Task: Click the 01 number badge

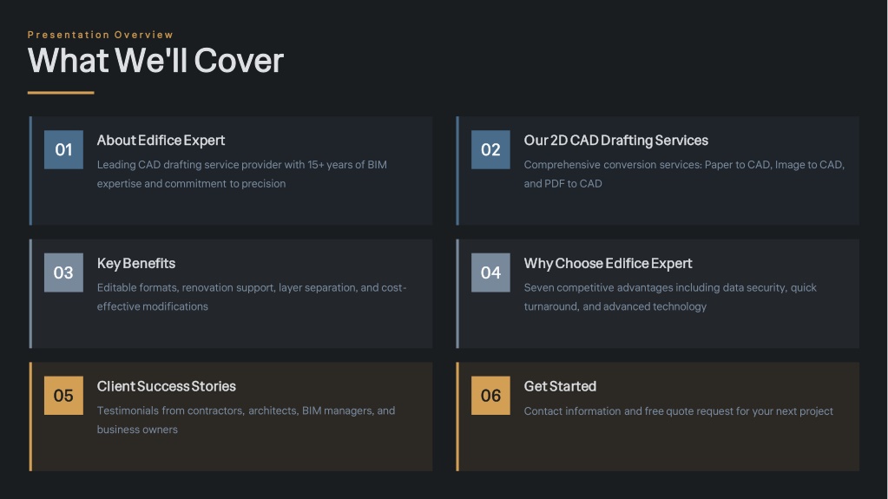Action: 63,149
